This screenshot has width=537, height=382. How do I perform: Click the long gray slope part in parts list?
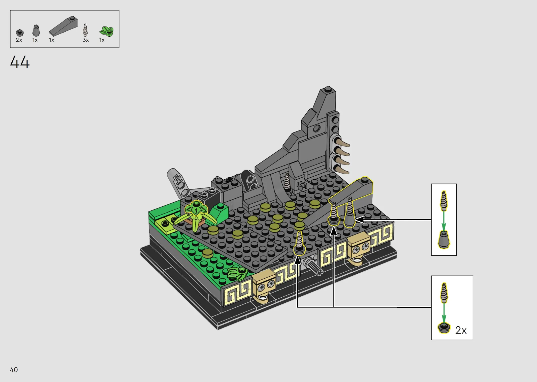[x=63, y=26]
